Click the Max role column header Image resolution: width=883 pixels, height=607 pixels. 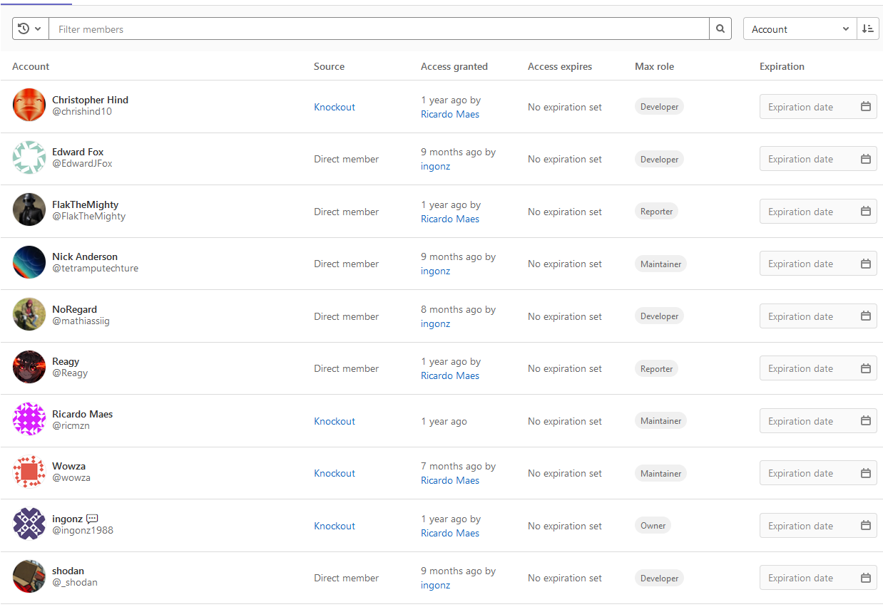[654, 66]
